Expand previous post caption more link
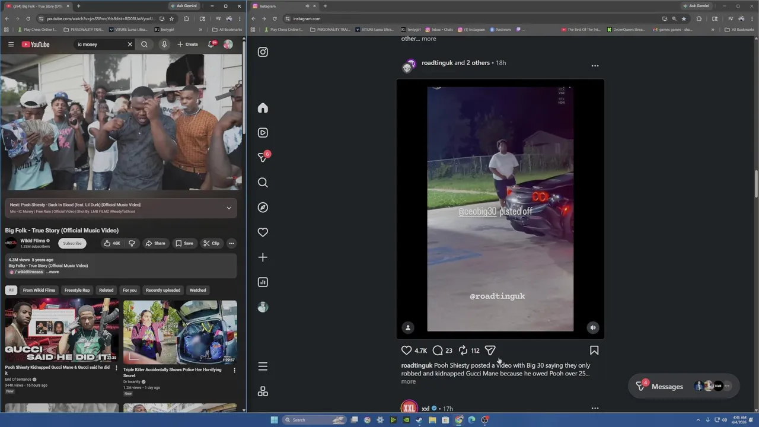This screenshot has height=427, width=759. click(x=429, y=39)
